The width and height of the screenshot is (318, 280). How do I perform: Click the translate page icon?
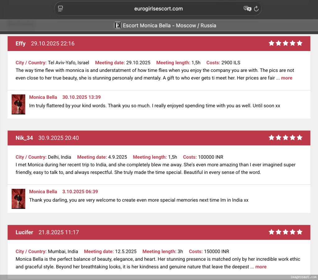click(247, 9)
